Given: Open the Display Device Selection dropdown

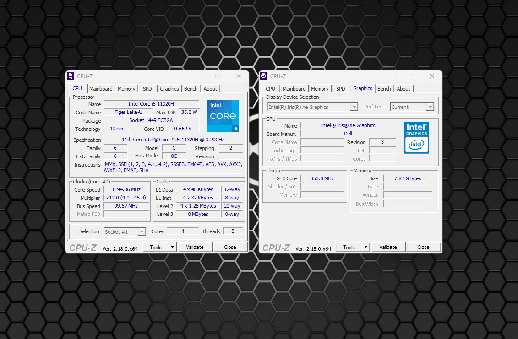Looking at the screenshot, I should tap(313, 107).
